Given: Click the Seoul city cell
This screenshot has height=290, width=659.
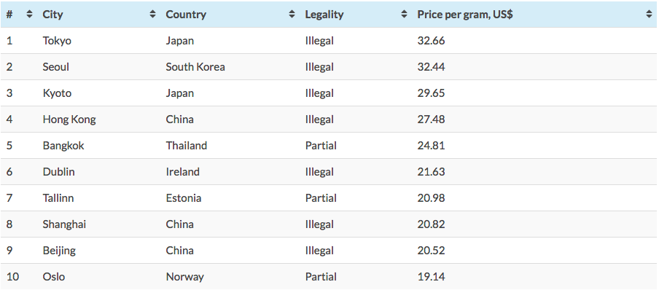Looking at the screenshot, I should point(55,67).
